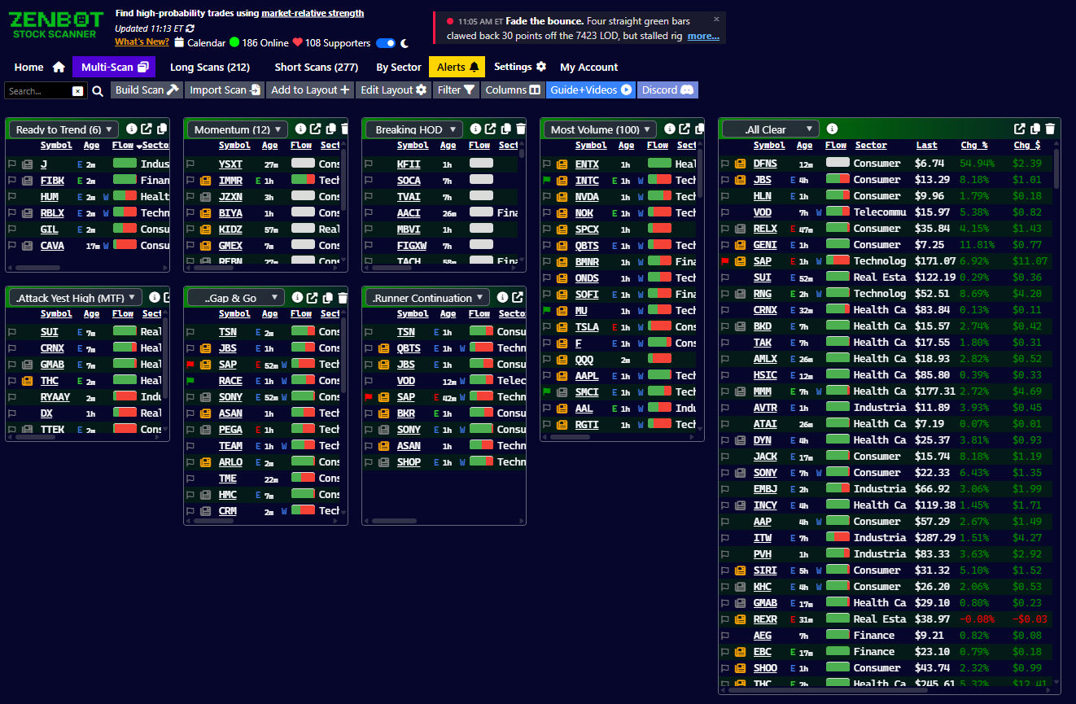
Task: Open the Momentum scan info icon
Action: click(300, 129)
